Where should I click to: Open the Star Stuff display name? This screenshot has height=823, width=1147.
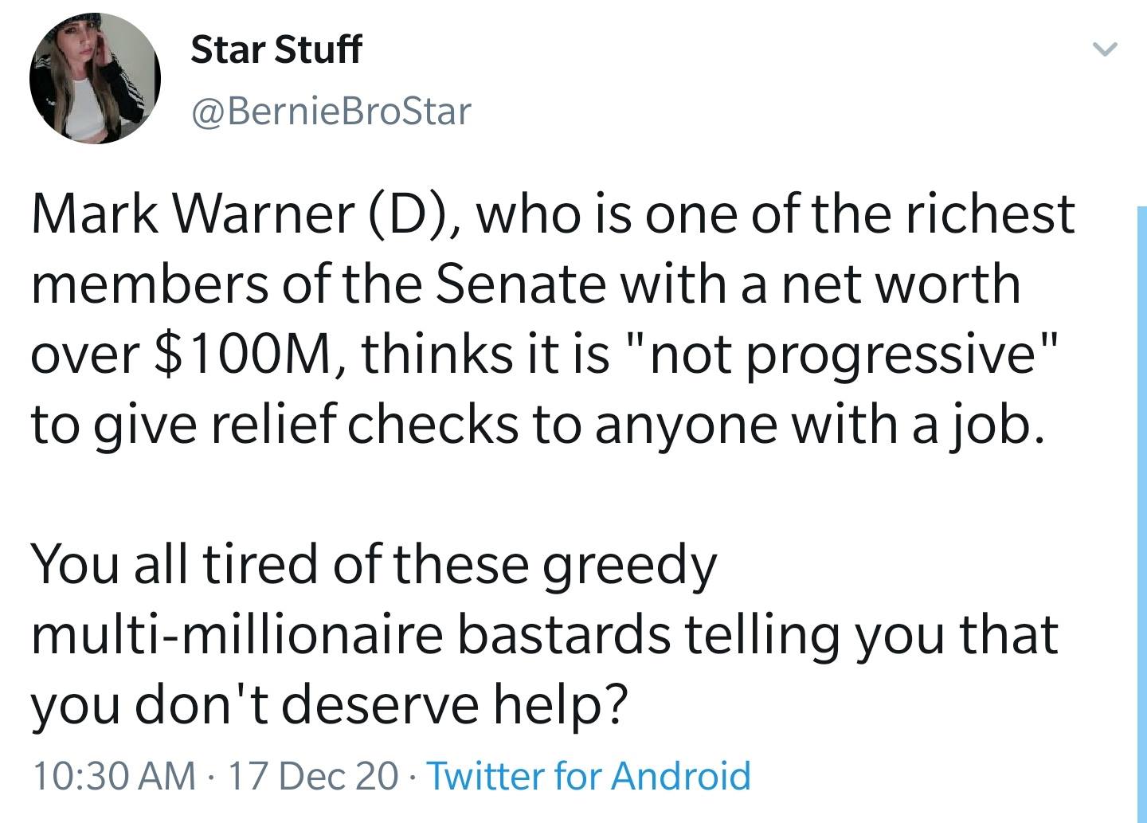276,49
